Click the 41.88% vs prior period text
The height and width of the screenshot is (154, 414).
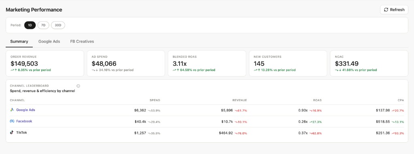tap(359, 70)
